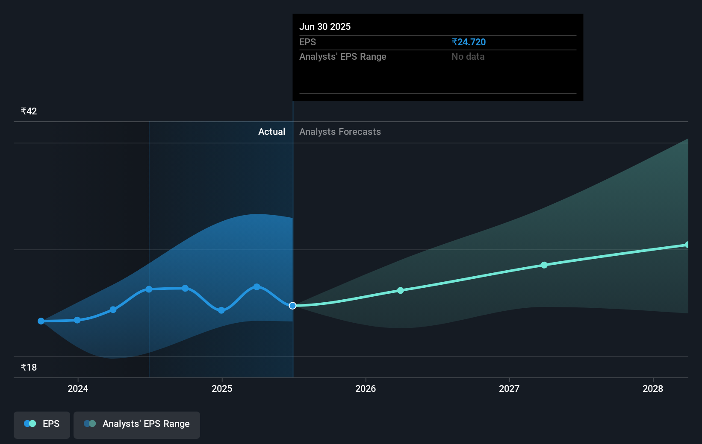Click the ₹42 y-axis label
702x444 pixels.
point(29,111)
